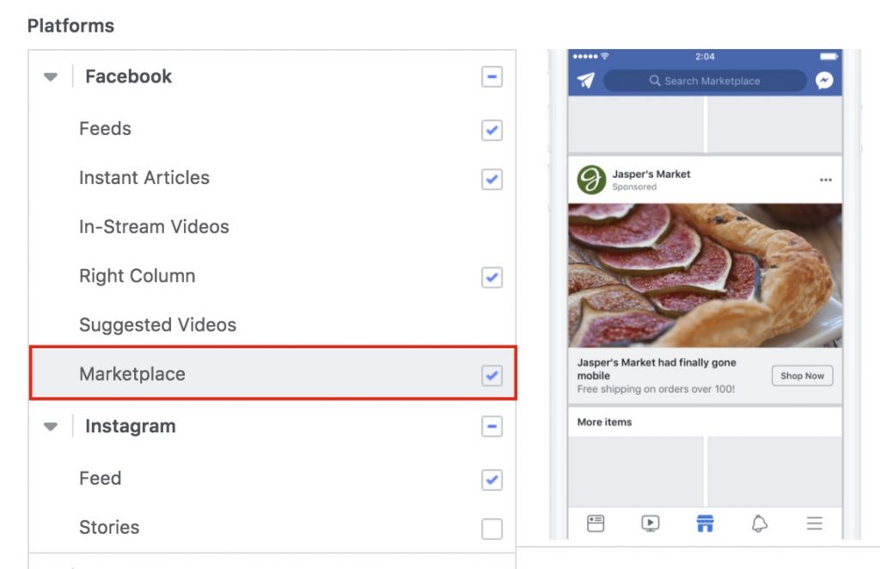Select the In-Stream Videos placement row
The width and height of the screenshot is (880, 569).
[x=272, y=227]
